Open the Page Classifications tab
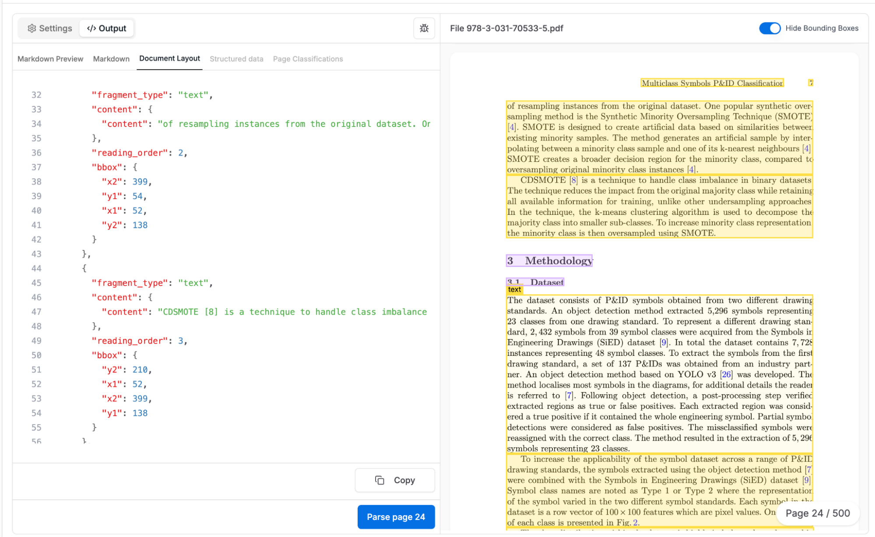Screen dimensions: 875x537 (x=308, y=59)
